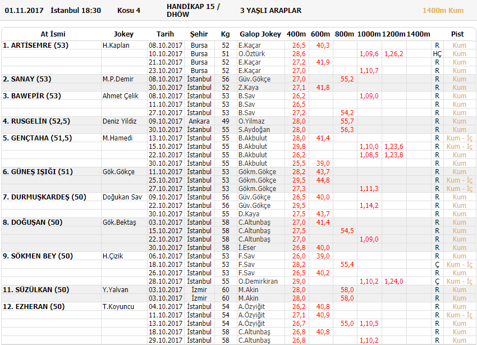Click the horse name DOĞUŞAN (50)
The width and height of the screenshot is (477, 345).
(33, 223)
